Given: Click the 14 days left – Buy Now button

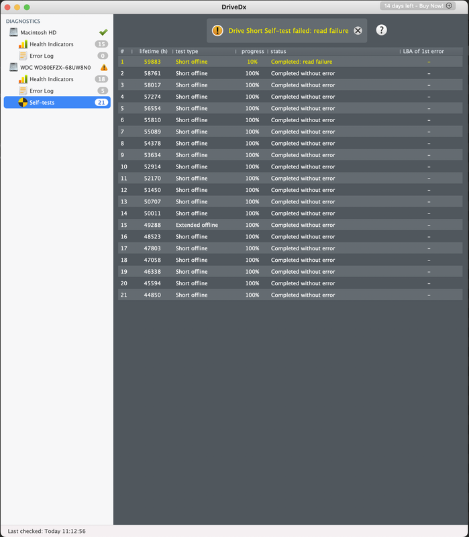Looking at the screenshot, I should (417, 6).
